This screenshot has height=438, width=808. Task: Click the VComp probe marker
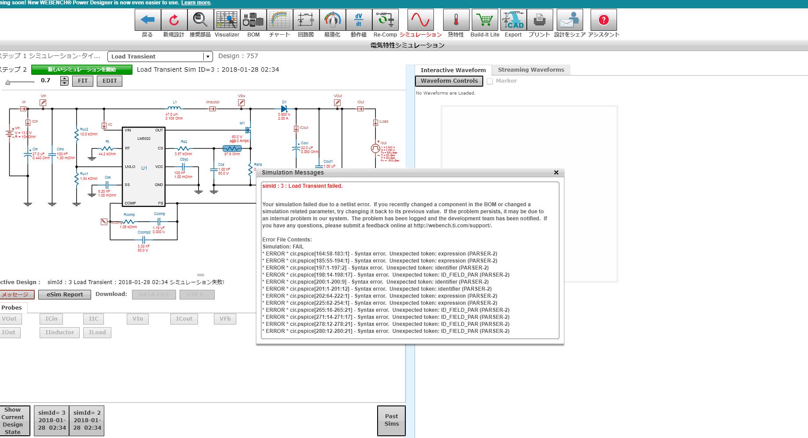[104, 222]
